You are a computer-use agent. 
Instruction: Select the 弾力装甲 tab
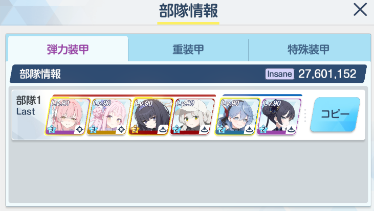click(68, 49)
